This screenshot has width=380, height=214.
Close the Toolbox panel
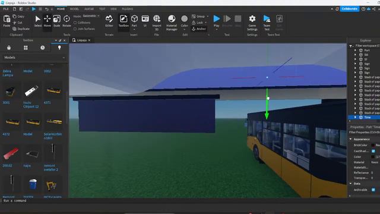pos(65,40)
